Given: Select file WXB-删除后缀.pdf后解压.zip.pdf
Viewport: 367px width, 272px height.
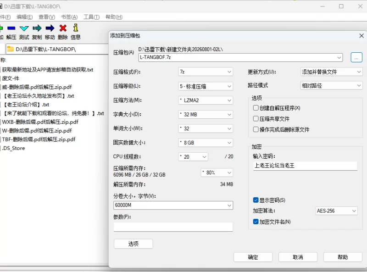Looking at the screenshot, I should tap(40, 122).
